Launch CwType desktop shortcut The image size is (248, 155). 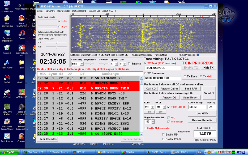[7, 93]
